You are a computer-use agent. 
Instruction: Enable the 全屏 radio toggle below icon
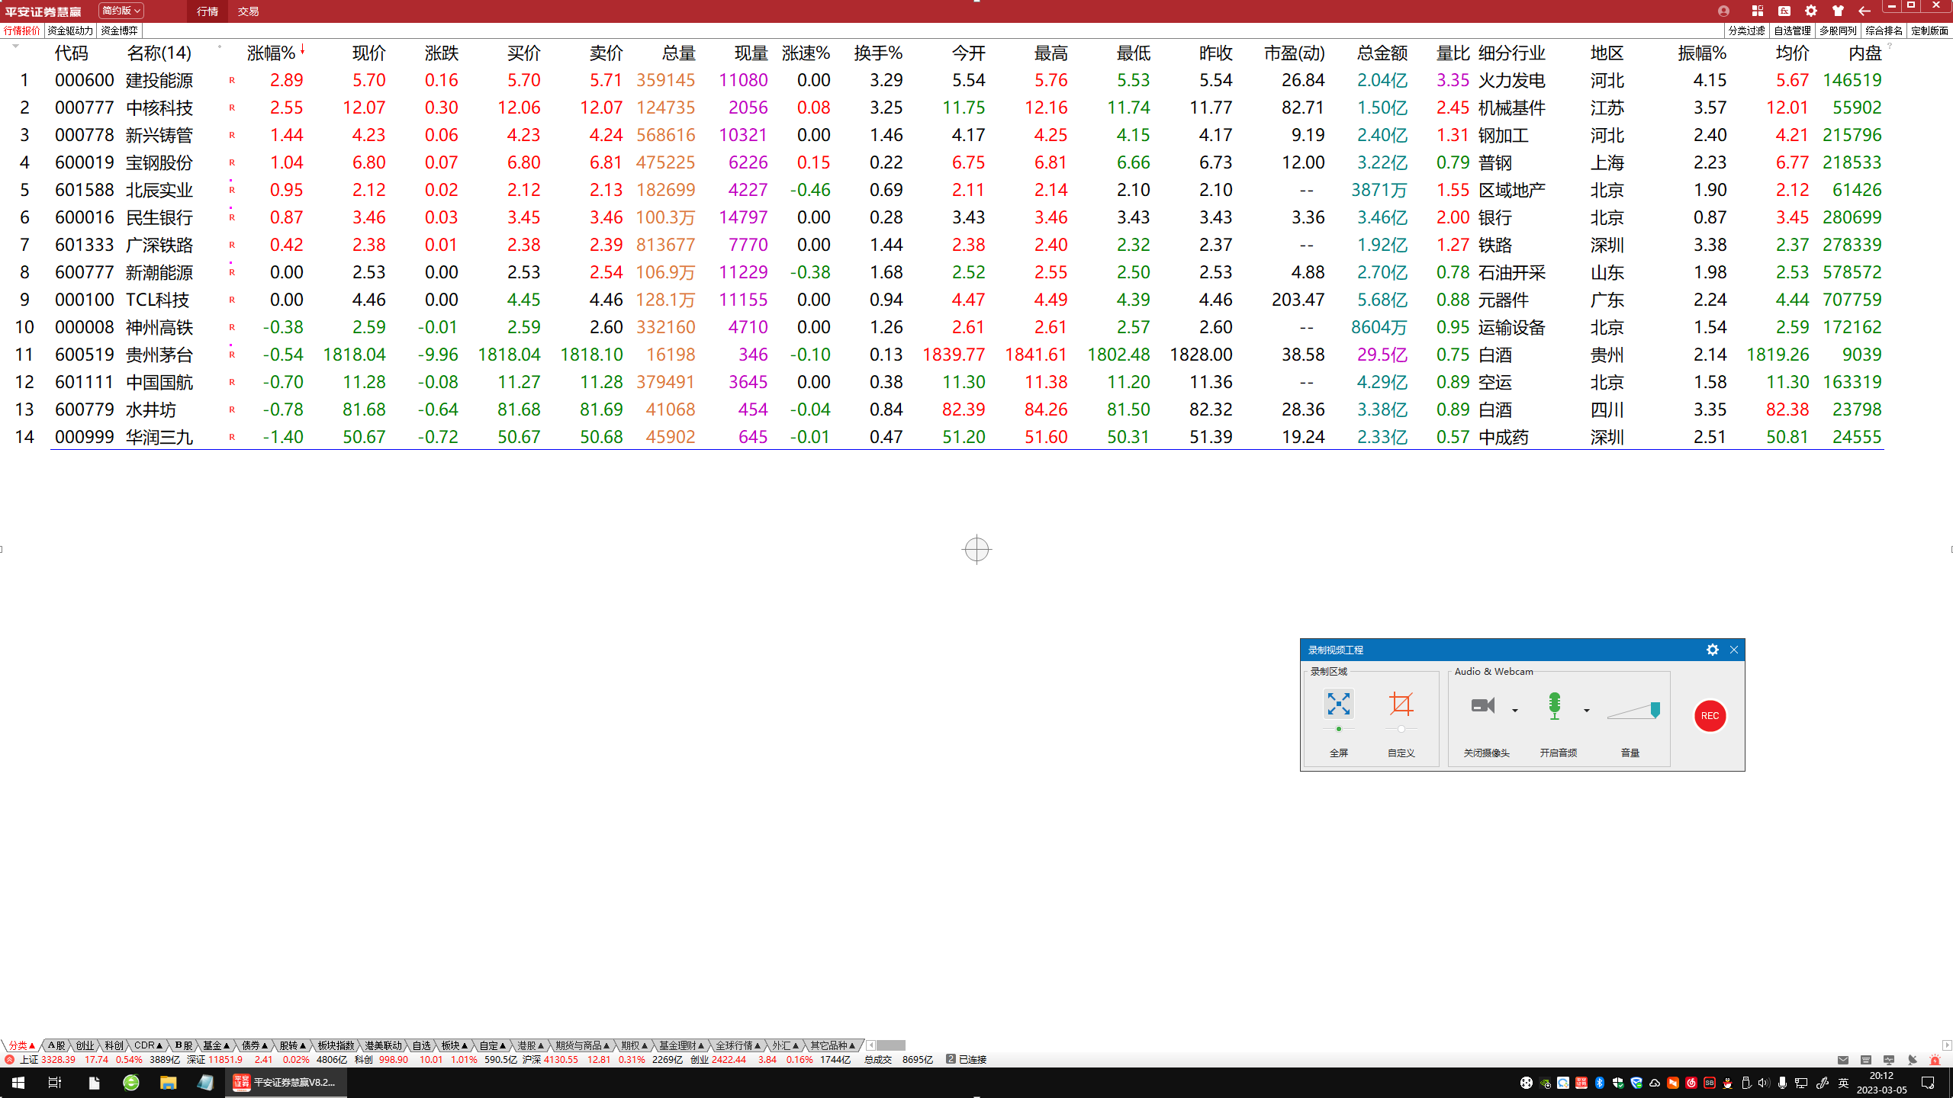(1339, 729)
